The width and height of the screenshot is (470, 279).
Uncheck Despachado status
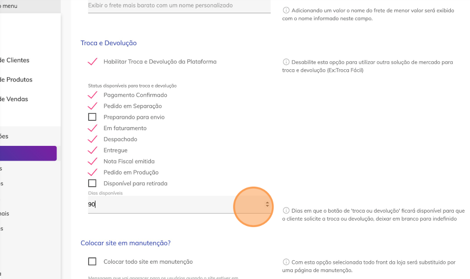(x=93, y=139)
